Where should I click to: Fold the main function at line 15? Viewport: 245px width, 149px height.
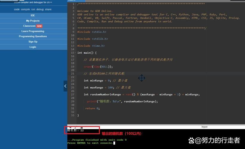tap(75, 53)
